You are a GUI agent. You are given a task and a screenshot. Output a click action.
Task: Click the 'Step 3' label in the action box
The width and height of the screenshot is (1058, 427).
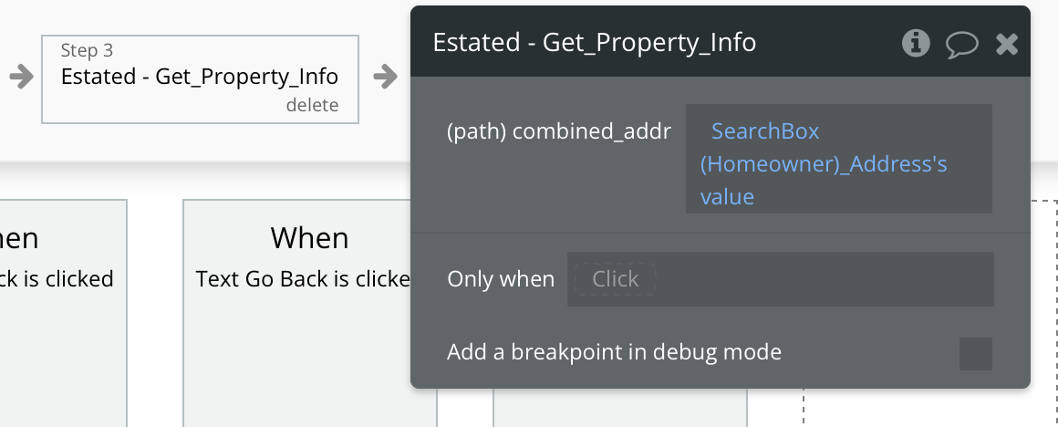pyautogui.click(x=87, y=50)
